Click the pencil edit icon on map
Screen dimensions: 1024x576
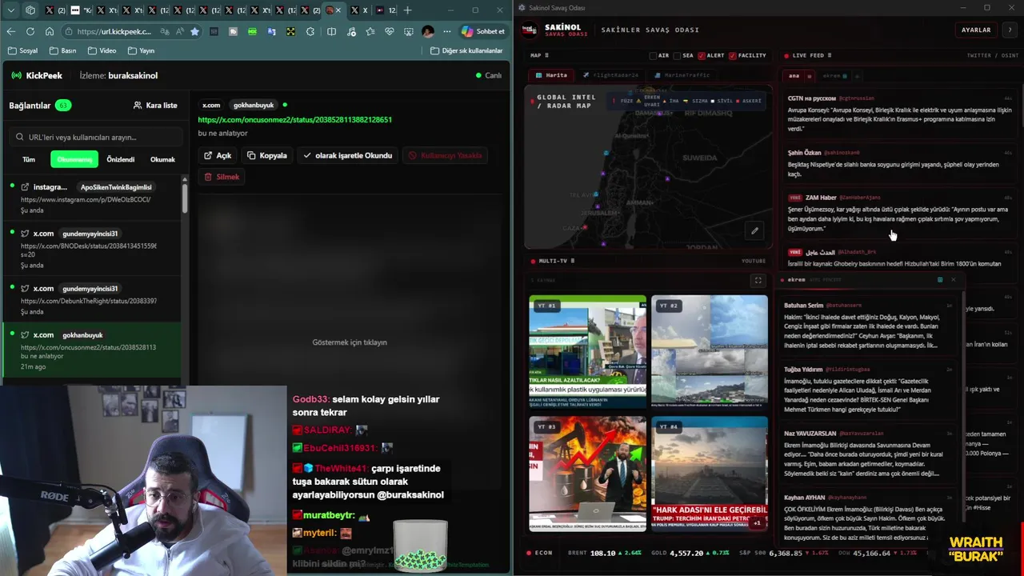[x=754, y=231]
